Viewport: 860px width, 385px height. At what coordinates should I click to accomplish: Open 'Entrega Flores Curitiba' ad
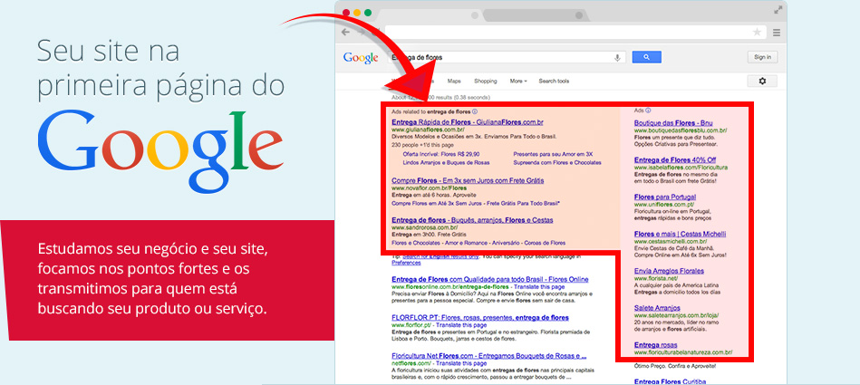tap(670, 381)
